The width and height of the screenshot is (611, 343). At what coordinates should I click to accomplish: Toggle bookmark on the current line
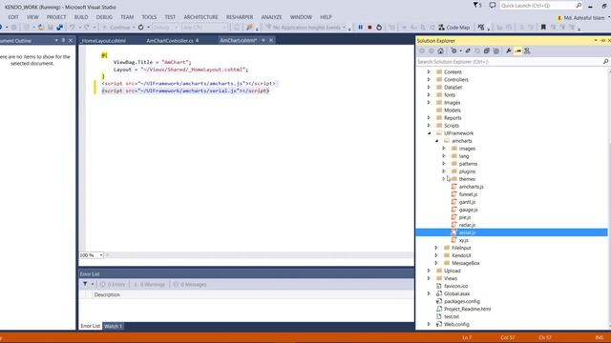(543, 28)
